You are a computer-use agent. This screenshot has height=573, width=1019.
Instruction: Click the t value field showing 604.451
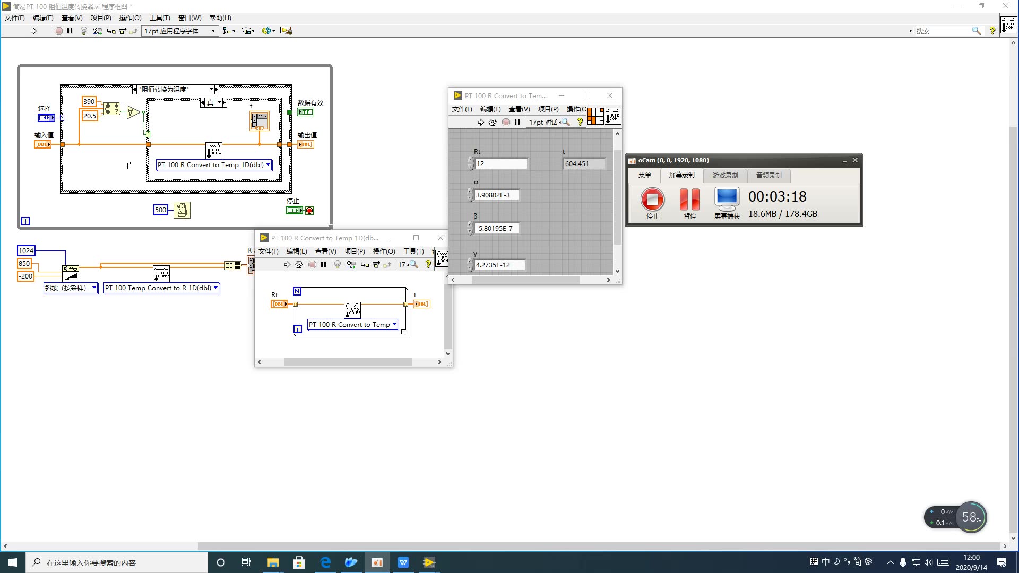tap(584, 163)
